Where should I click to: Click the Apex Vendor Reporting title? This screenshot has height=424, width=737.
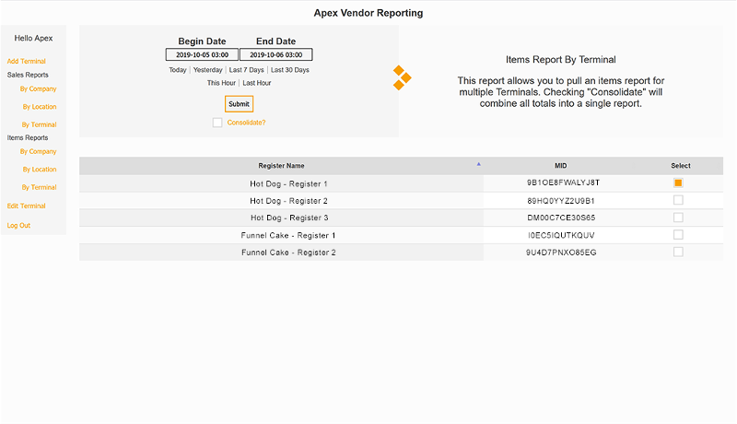368,13
